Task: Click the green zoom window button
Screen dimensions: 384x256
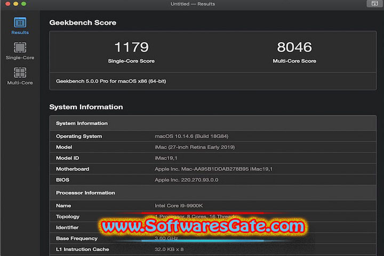Action: click(23, 4)
